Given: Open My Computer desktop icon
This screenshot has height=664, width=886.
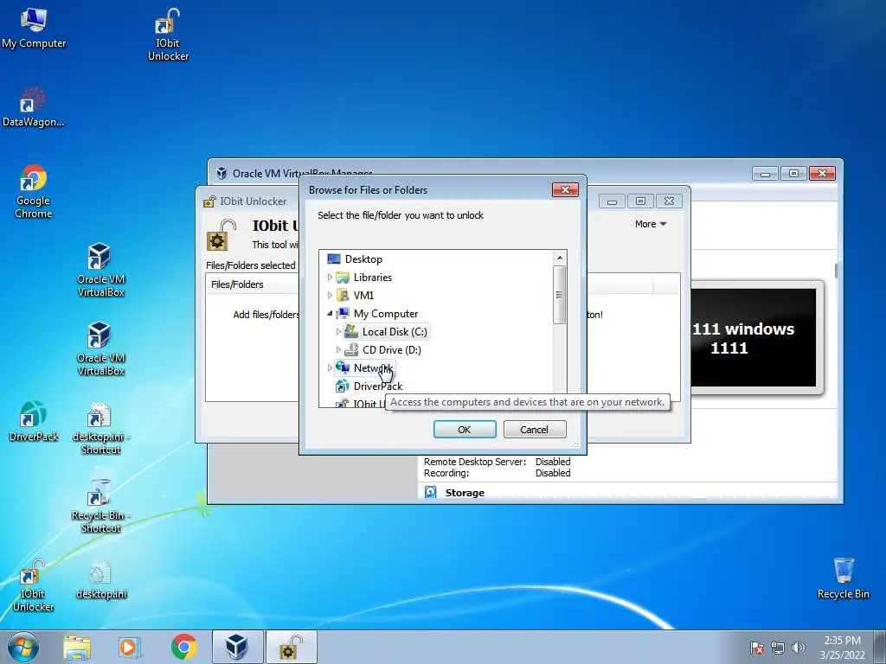Looking at the screenshot, I should pos(34,29).
